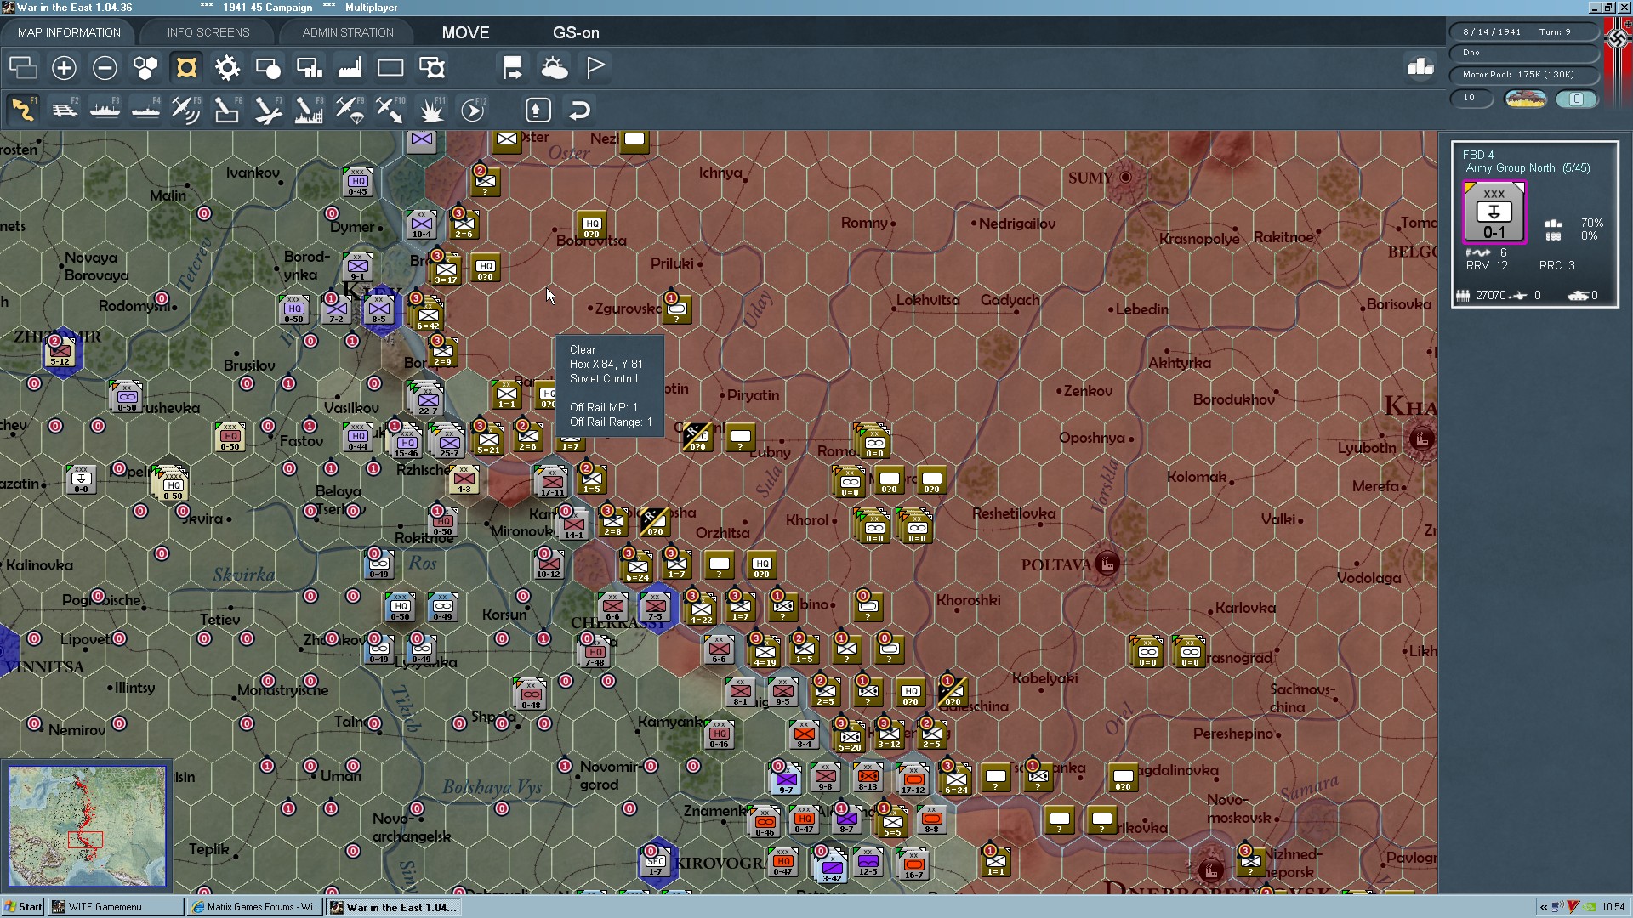Select German HQ 0-45 counter near Ivankov

pyautogui.click(x=358, y=181)
